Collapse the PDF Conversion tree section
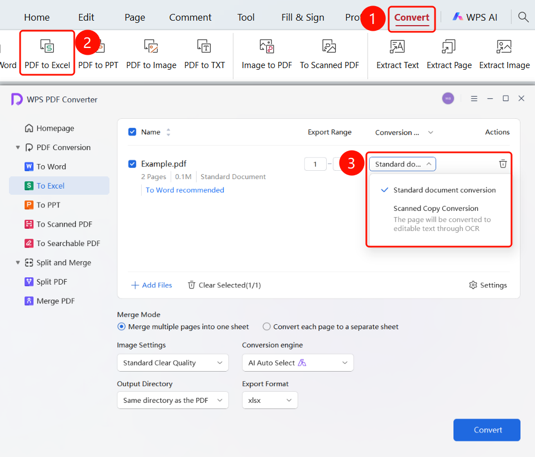 (18, 147)
